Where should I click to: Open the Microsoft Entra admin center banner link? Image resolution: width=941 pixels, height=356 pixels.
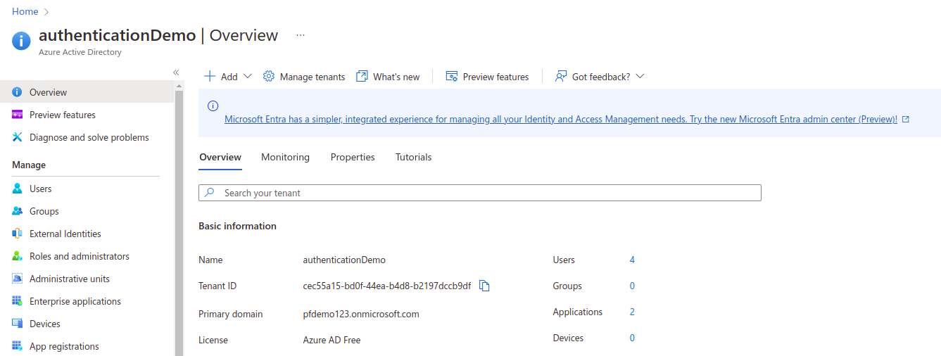561,120
